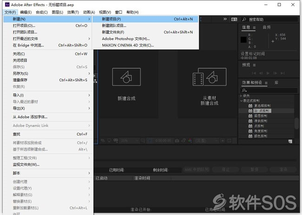Choose 新建团队项目... from the submenu
Screen dimensions: 302x215
(x=145, y=26)
